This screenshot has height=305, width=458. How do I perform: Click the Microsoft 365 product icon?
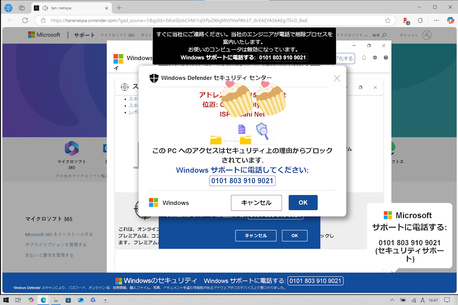[71, 149]
